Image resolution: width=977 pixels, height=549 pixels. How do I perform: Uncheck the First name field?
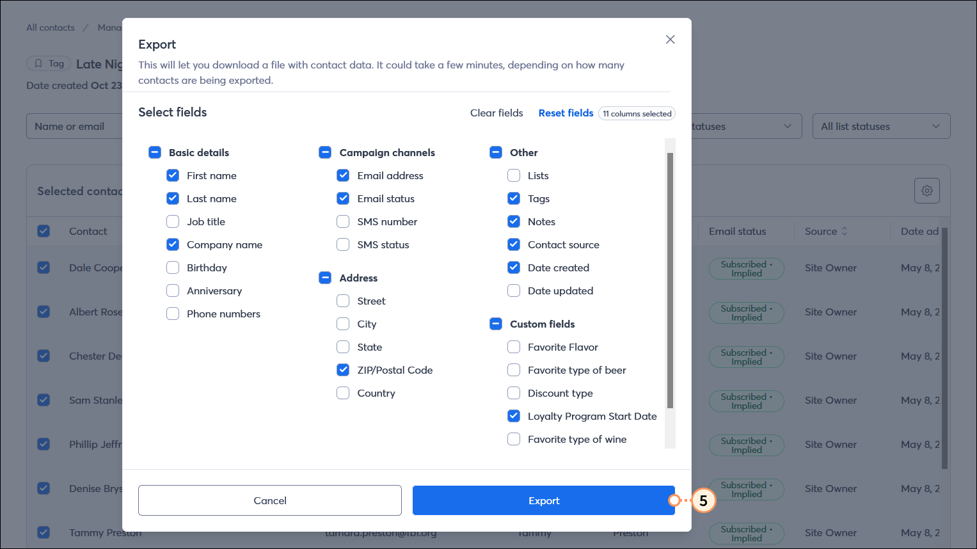173,175
